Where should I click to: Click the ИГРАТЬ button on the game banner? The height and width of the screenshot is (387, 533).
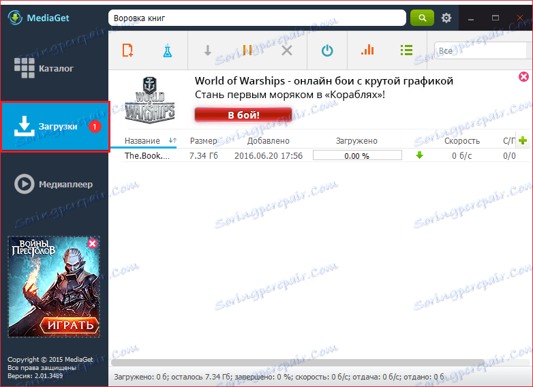pyautogui.click(x=70, y=325)
